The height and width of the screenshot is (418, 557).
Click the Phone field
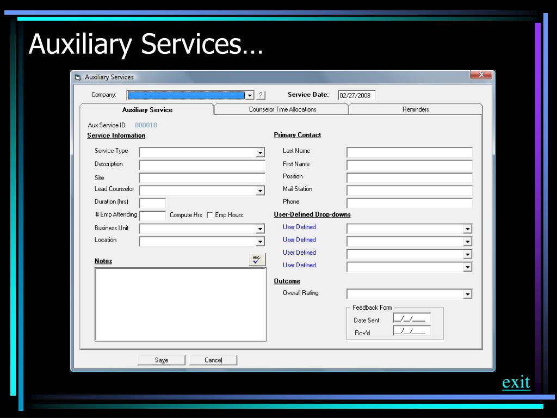click(x=410, y=204)
